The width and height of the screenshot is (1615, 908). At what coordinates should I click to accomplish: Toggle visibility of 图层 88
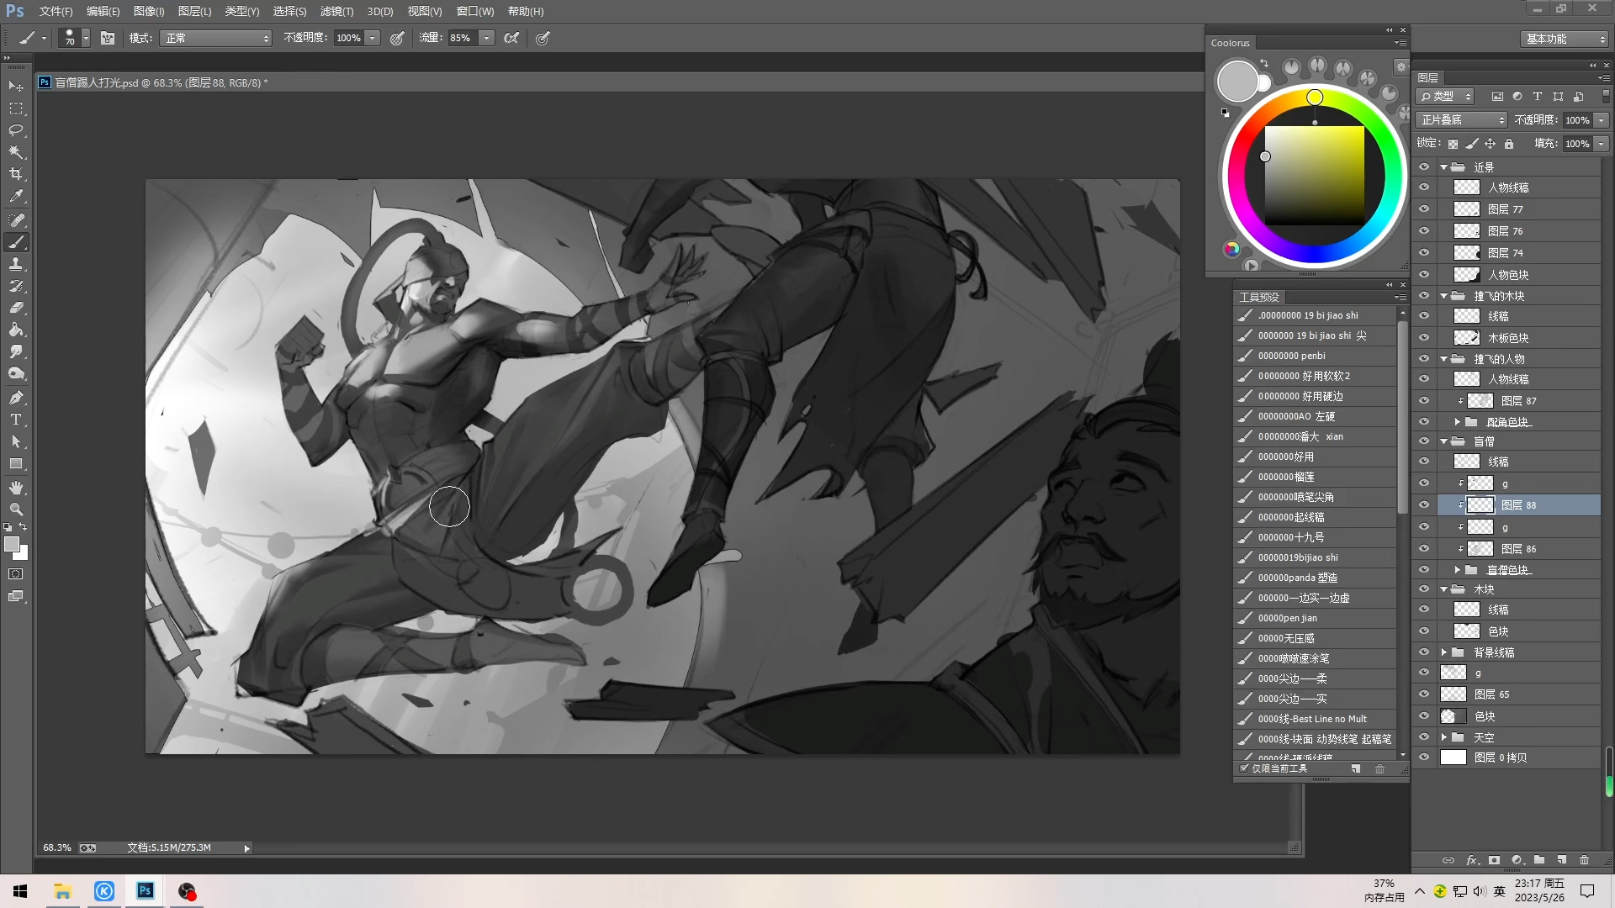(1424, 505)
